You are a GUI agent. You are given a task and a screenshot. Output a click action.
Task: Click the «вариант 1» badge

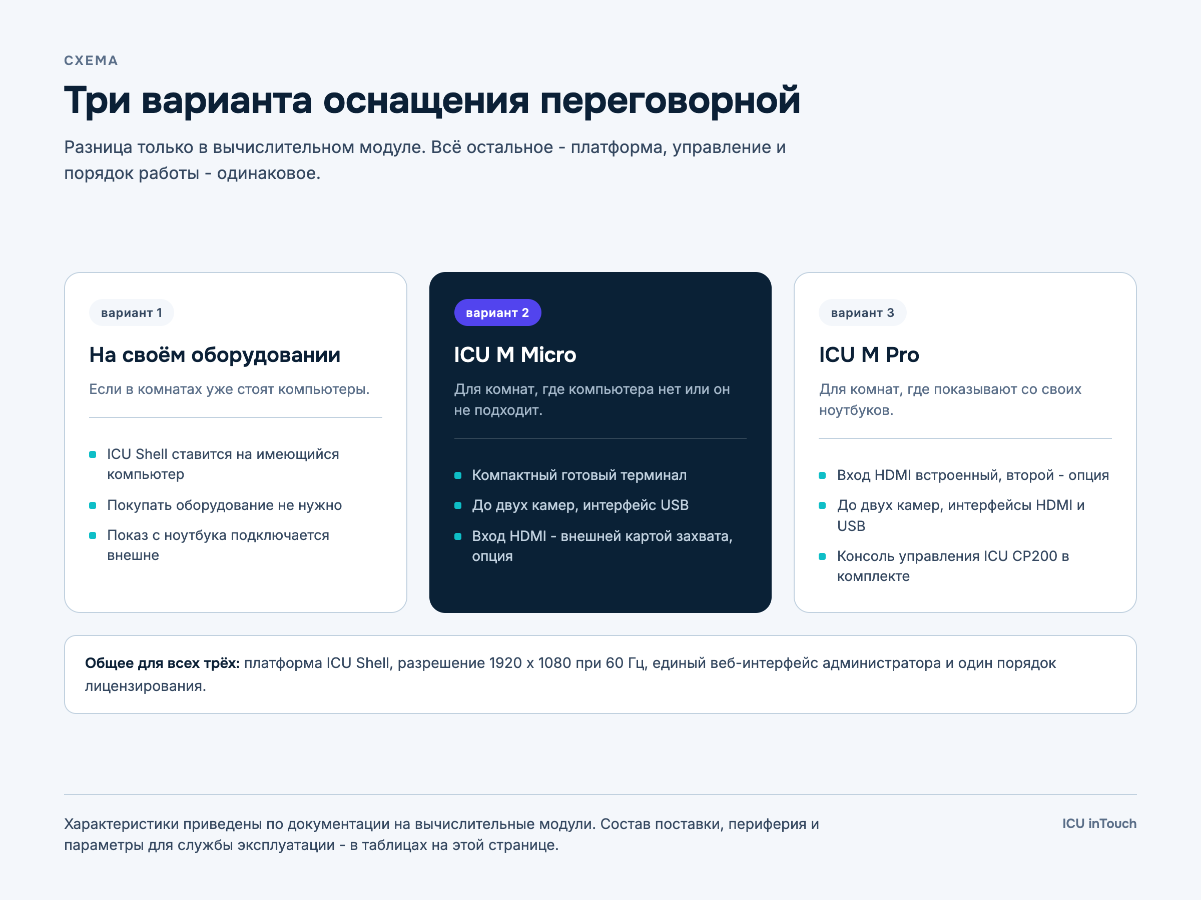pyautogui.click(x=132, y=312)
